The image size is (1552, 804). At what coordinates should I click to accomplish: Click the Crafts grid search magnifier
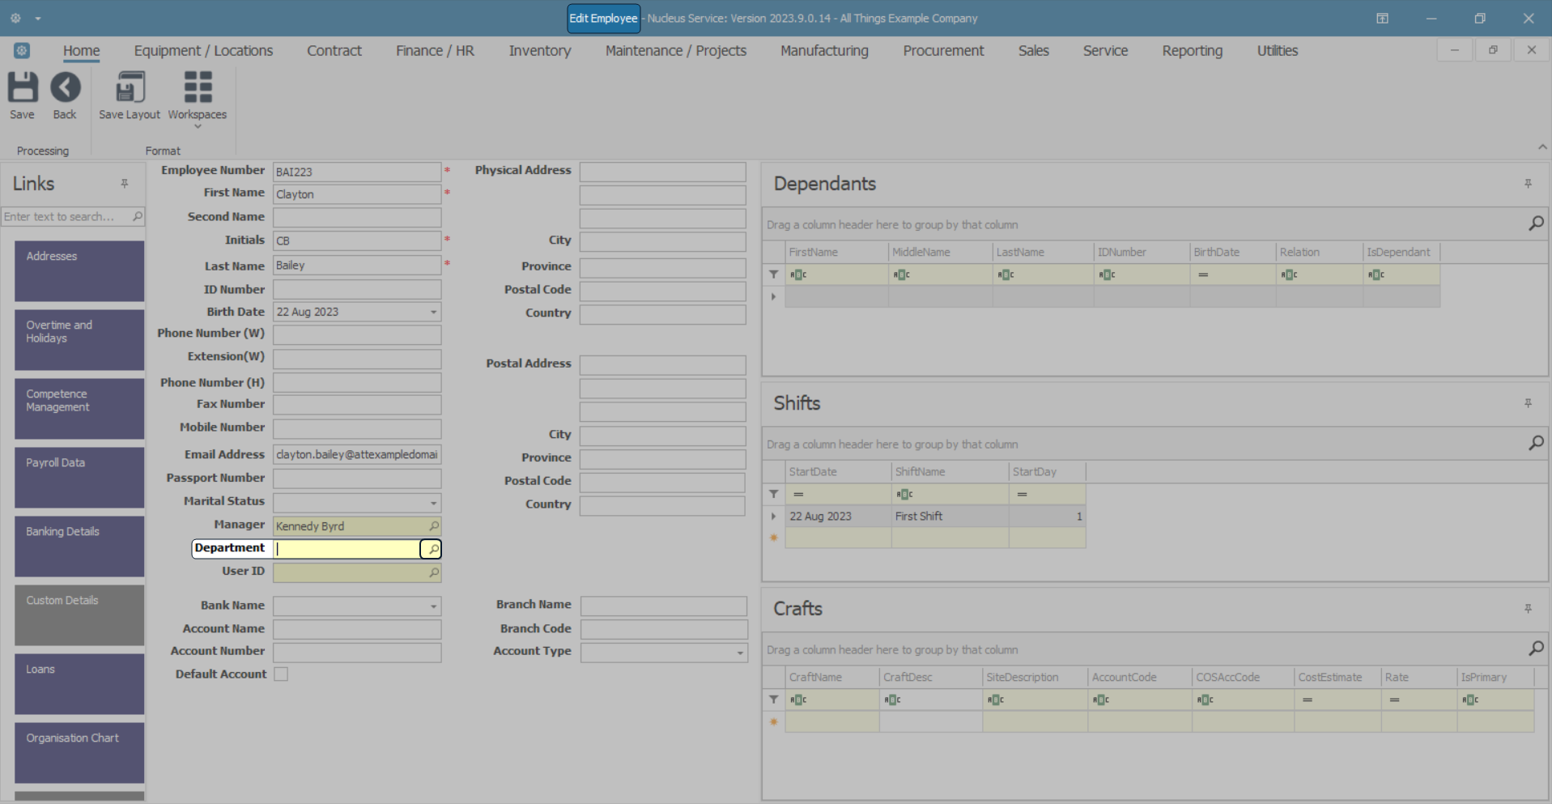click(1536, 649)
